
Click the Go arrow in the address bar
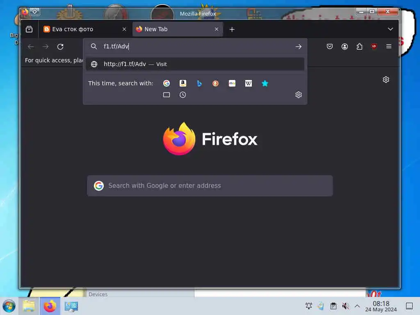pyautogui.click(x=299, y=47)
